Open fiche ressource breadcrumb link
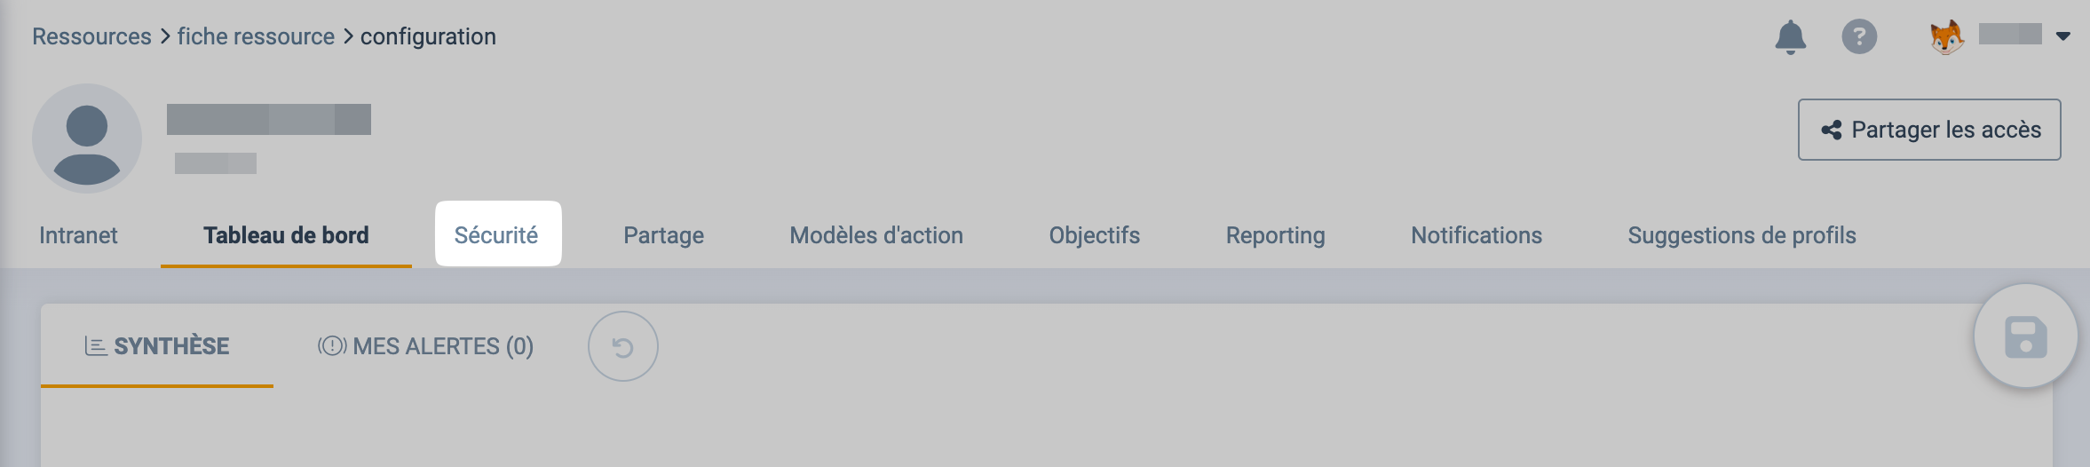The image size is (2090, 467). click(256, 36)
